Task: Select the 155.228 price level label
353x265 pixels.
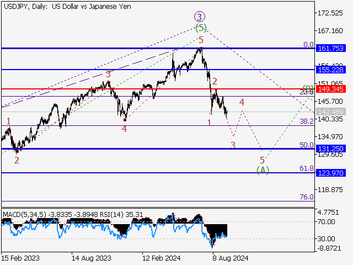Action: point(330,70)
